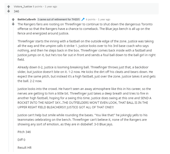Select the '346' comment body text
The height and width of the screenshot is (154, 170).
(16, 11)
